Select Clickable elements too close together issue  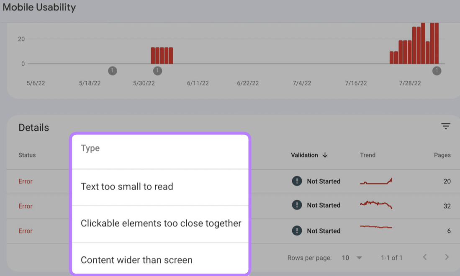(160, 223)
